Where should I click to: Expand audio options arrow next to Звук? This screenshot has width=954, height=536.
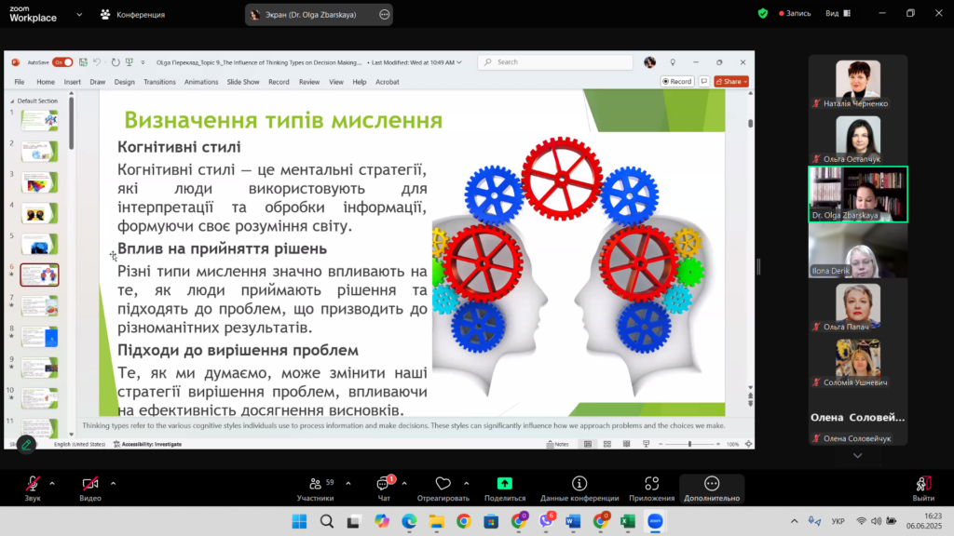click(x=52, y=484)
